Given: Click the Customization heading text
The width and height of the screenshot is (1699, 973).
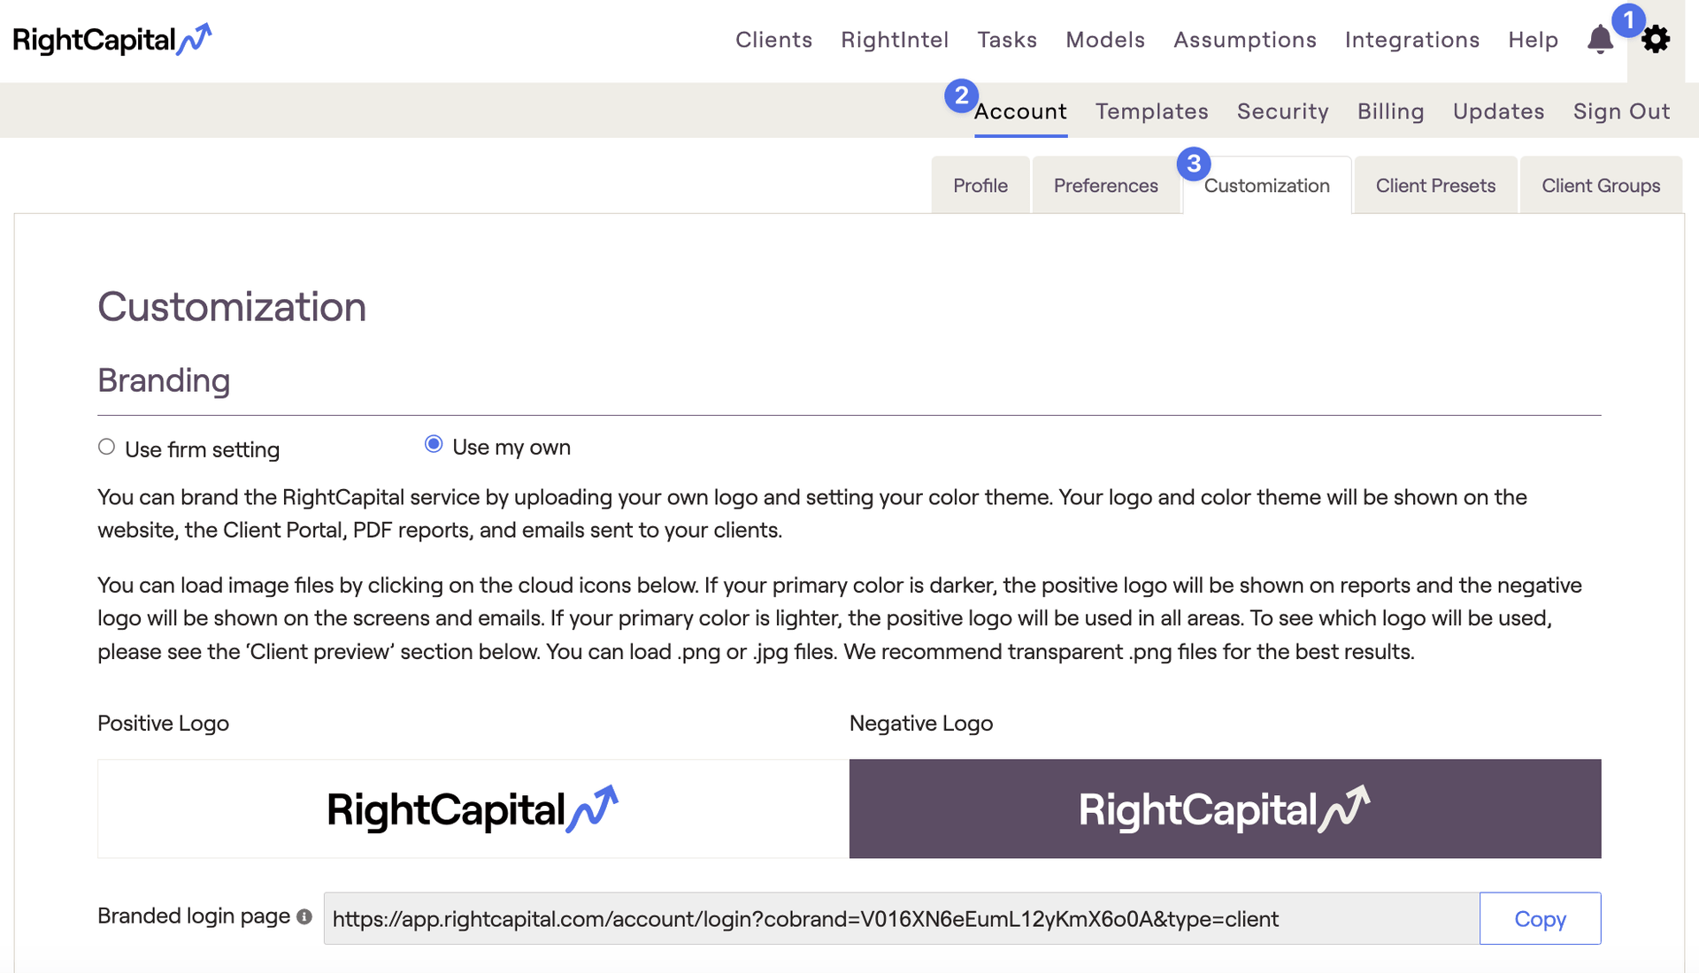Looking at the screenshot, I should [232, 307].
